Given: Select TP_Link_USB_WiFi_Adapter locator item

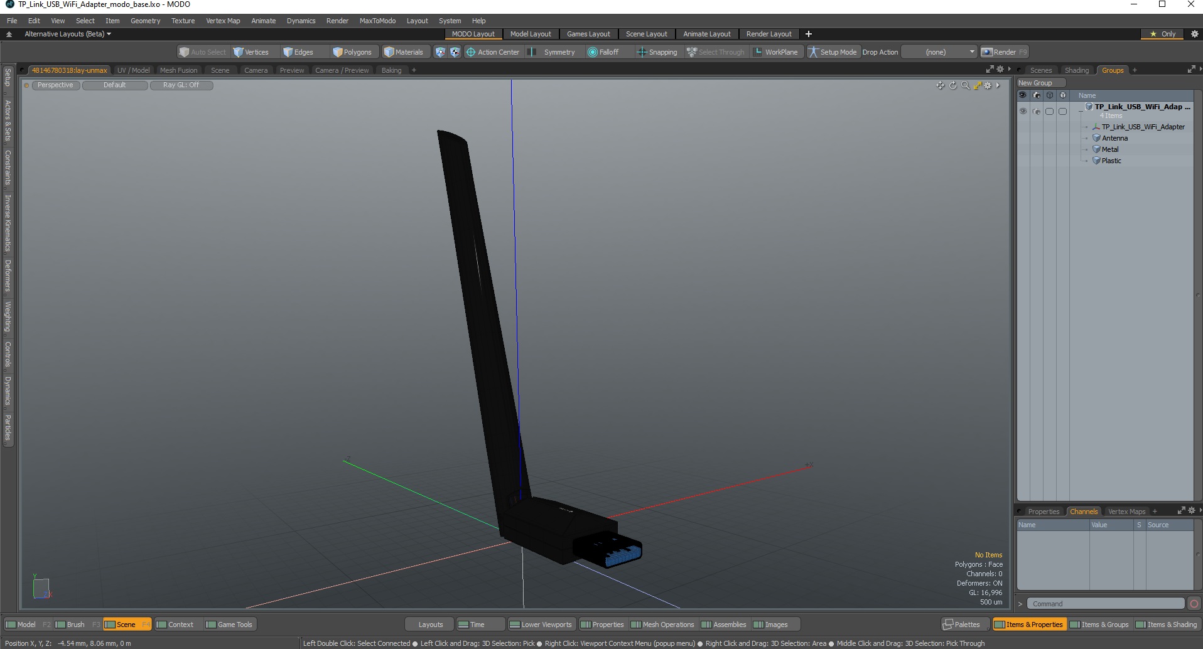Looking at the screenshot, I should coord(1143,127).
